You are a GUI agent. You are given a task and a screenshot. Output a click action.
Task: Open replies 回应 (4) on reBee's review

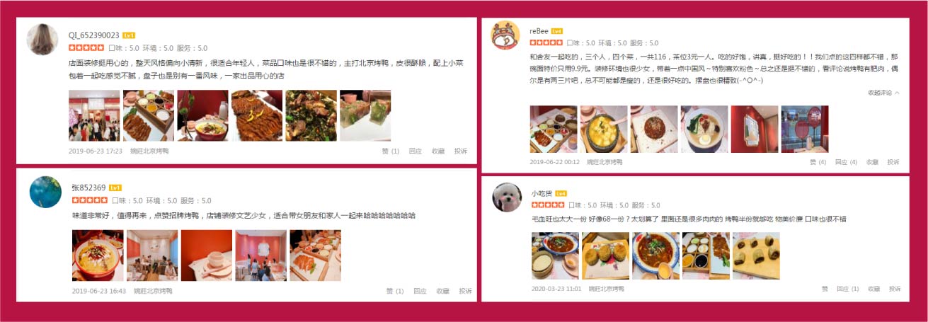[x=846, y=162]
